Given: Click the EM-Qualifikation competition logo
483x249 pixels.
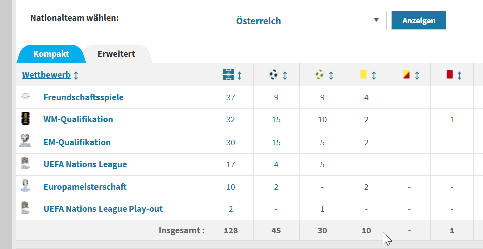Looking at the screenshot, I should coord(25,142).
